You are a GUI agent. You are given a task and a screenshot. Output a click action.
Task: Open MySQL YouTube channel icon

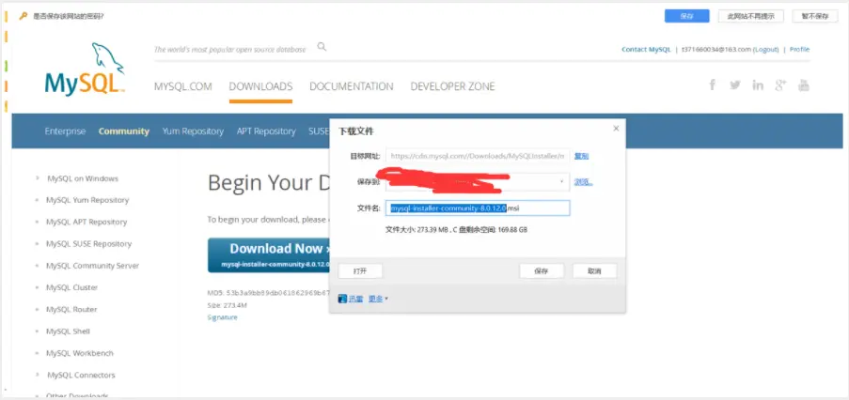coord(804,85)
